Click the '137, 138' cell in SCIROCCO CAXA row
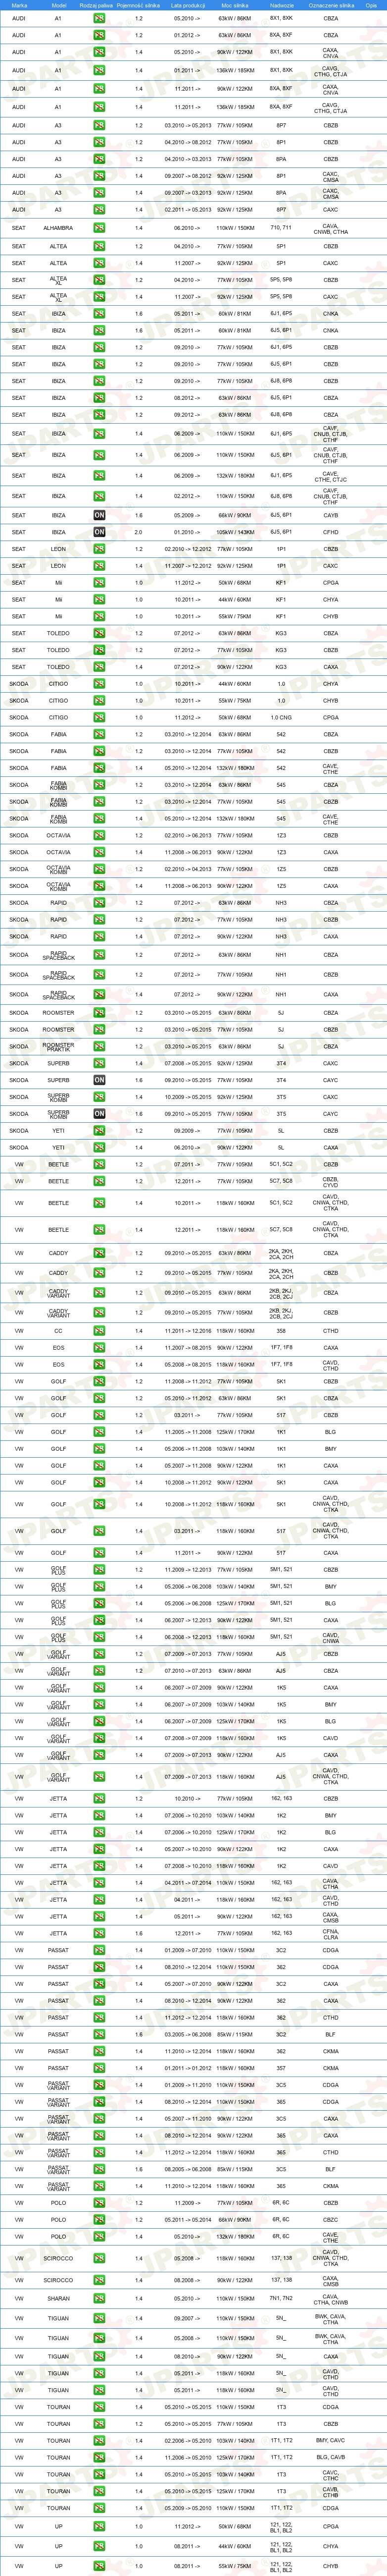This screenshot has height=2576, width=387. point(281,2280)
